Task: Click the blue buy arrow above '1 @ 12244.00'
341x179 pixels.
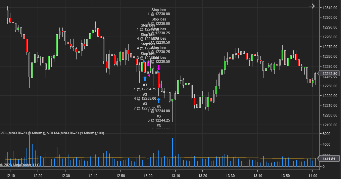Action: pos(159,100)
